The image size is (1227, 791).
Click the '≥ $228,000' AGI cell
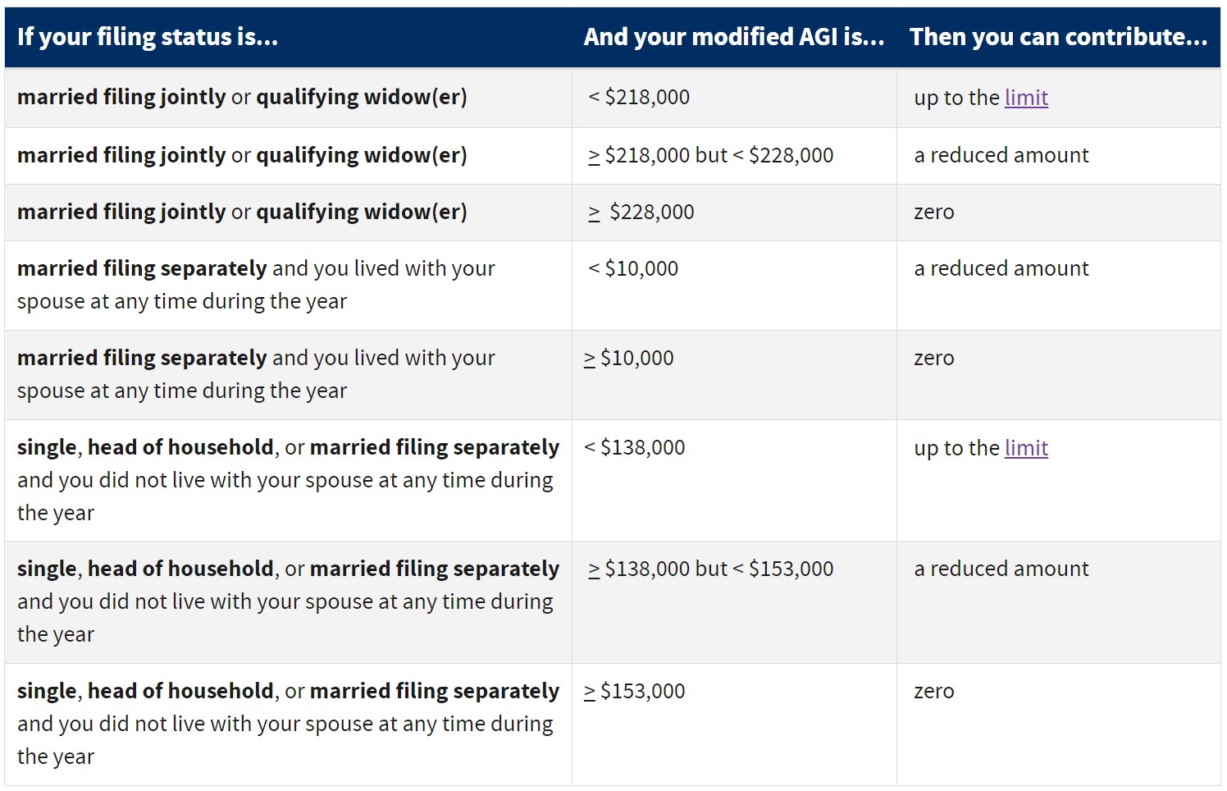pyautogui.click(x=734, y=213)
